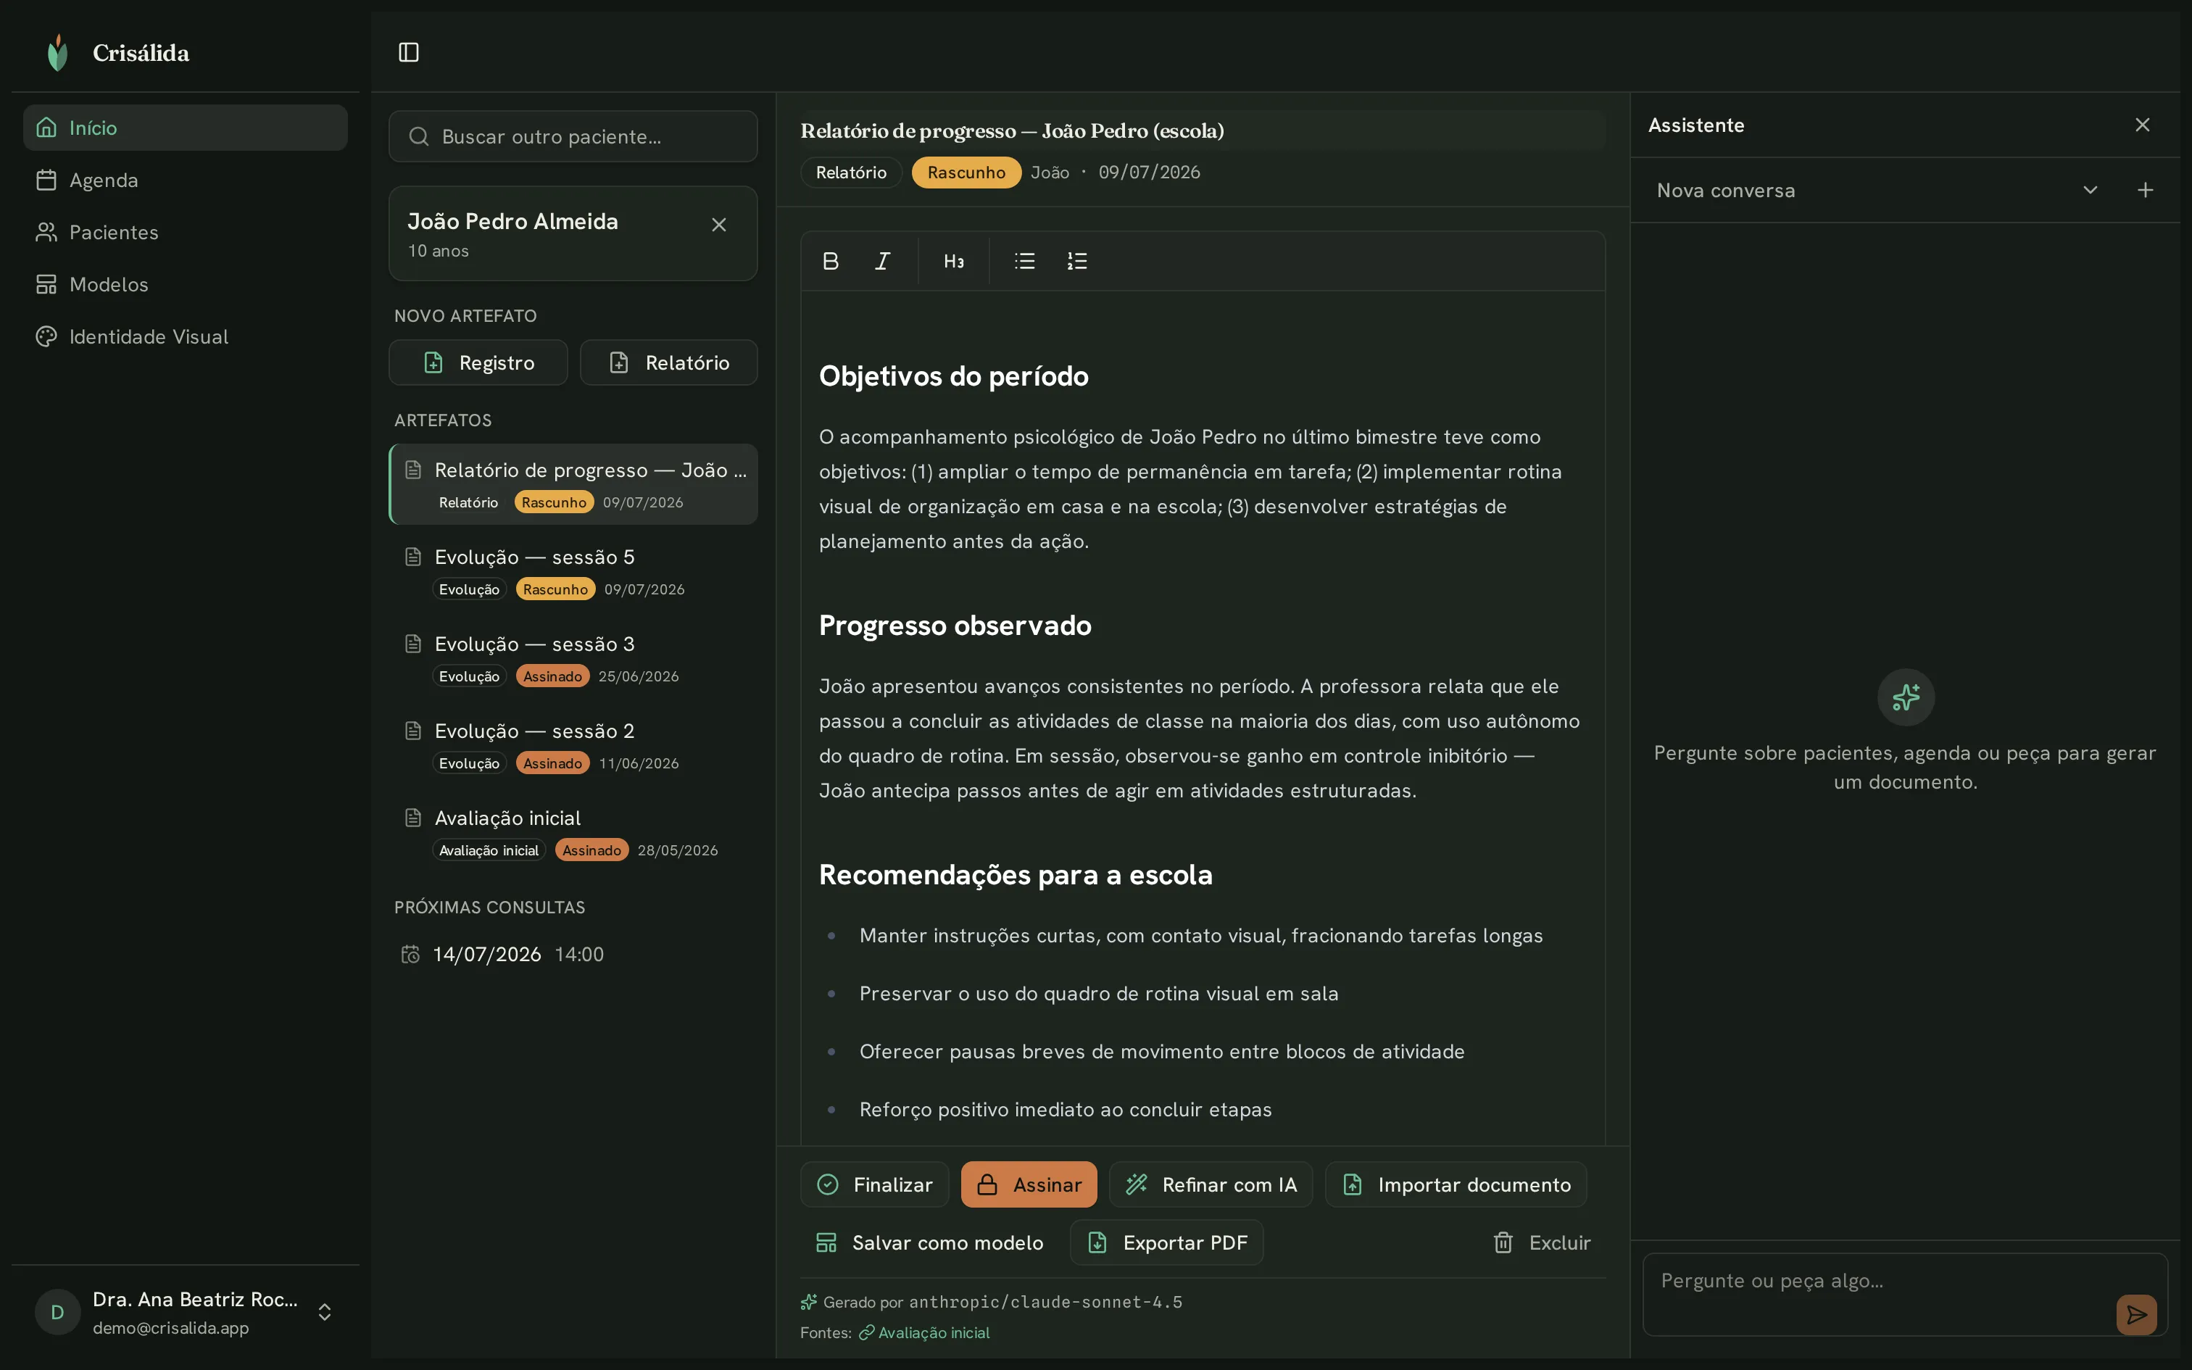This screenshot has width=2192, height=1370.
Task: Click the author name João in document header
Action: 1050,173
